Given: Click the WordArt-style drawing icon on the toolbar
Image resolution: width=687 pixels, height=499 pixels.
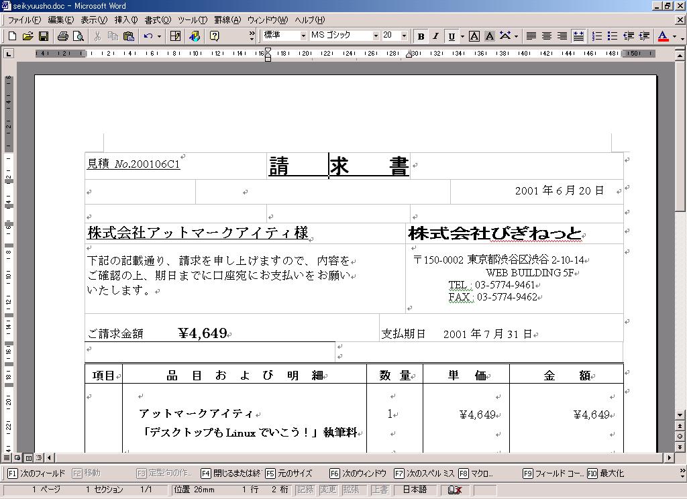Looking at the screenshot, I should click(x=195, y=36).
